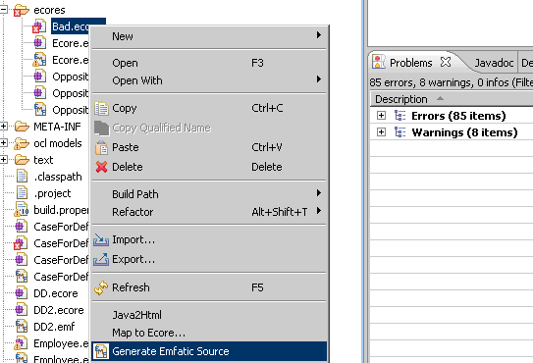The width and height of the screenshot is (533, 363).
Task: Expand the text folder
Action: (3, 159)
